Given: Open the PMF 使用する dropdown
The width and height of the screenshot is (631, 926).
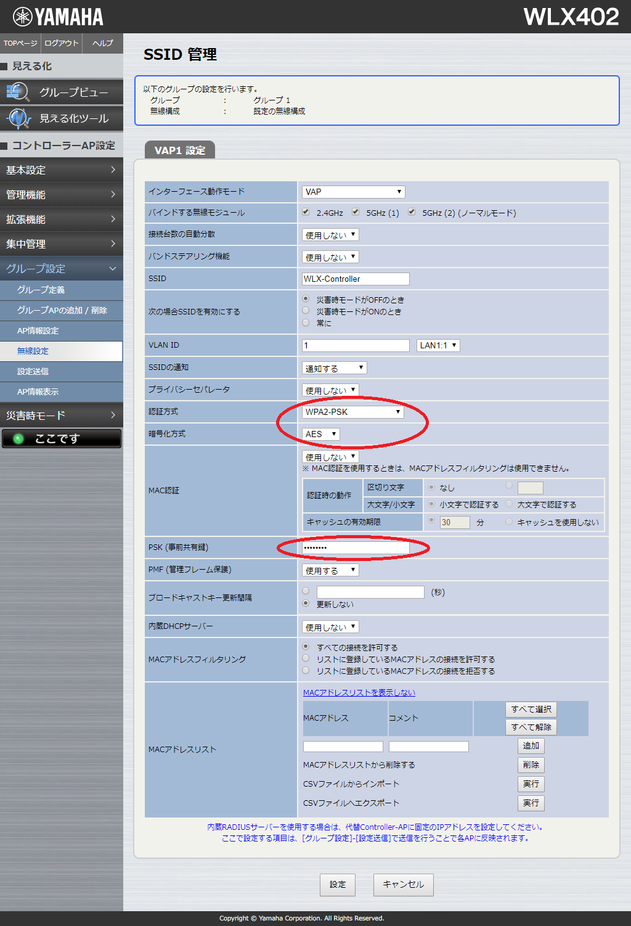Looking at the screenshot, I should click(x=330, y=570).
